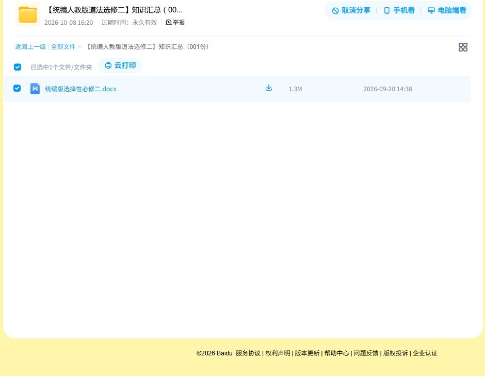Click the 云打印 button

(x=120, y=65)
